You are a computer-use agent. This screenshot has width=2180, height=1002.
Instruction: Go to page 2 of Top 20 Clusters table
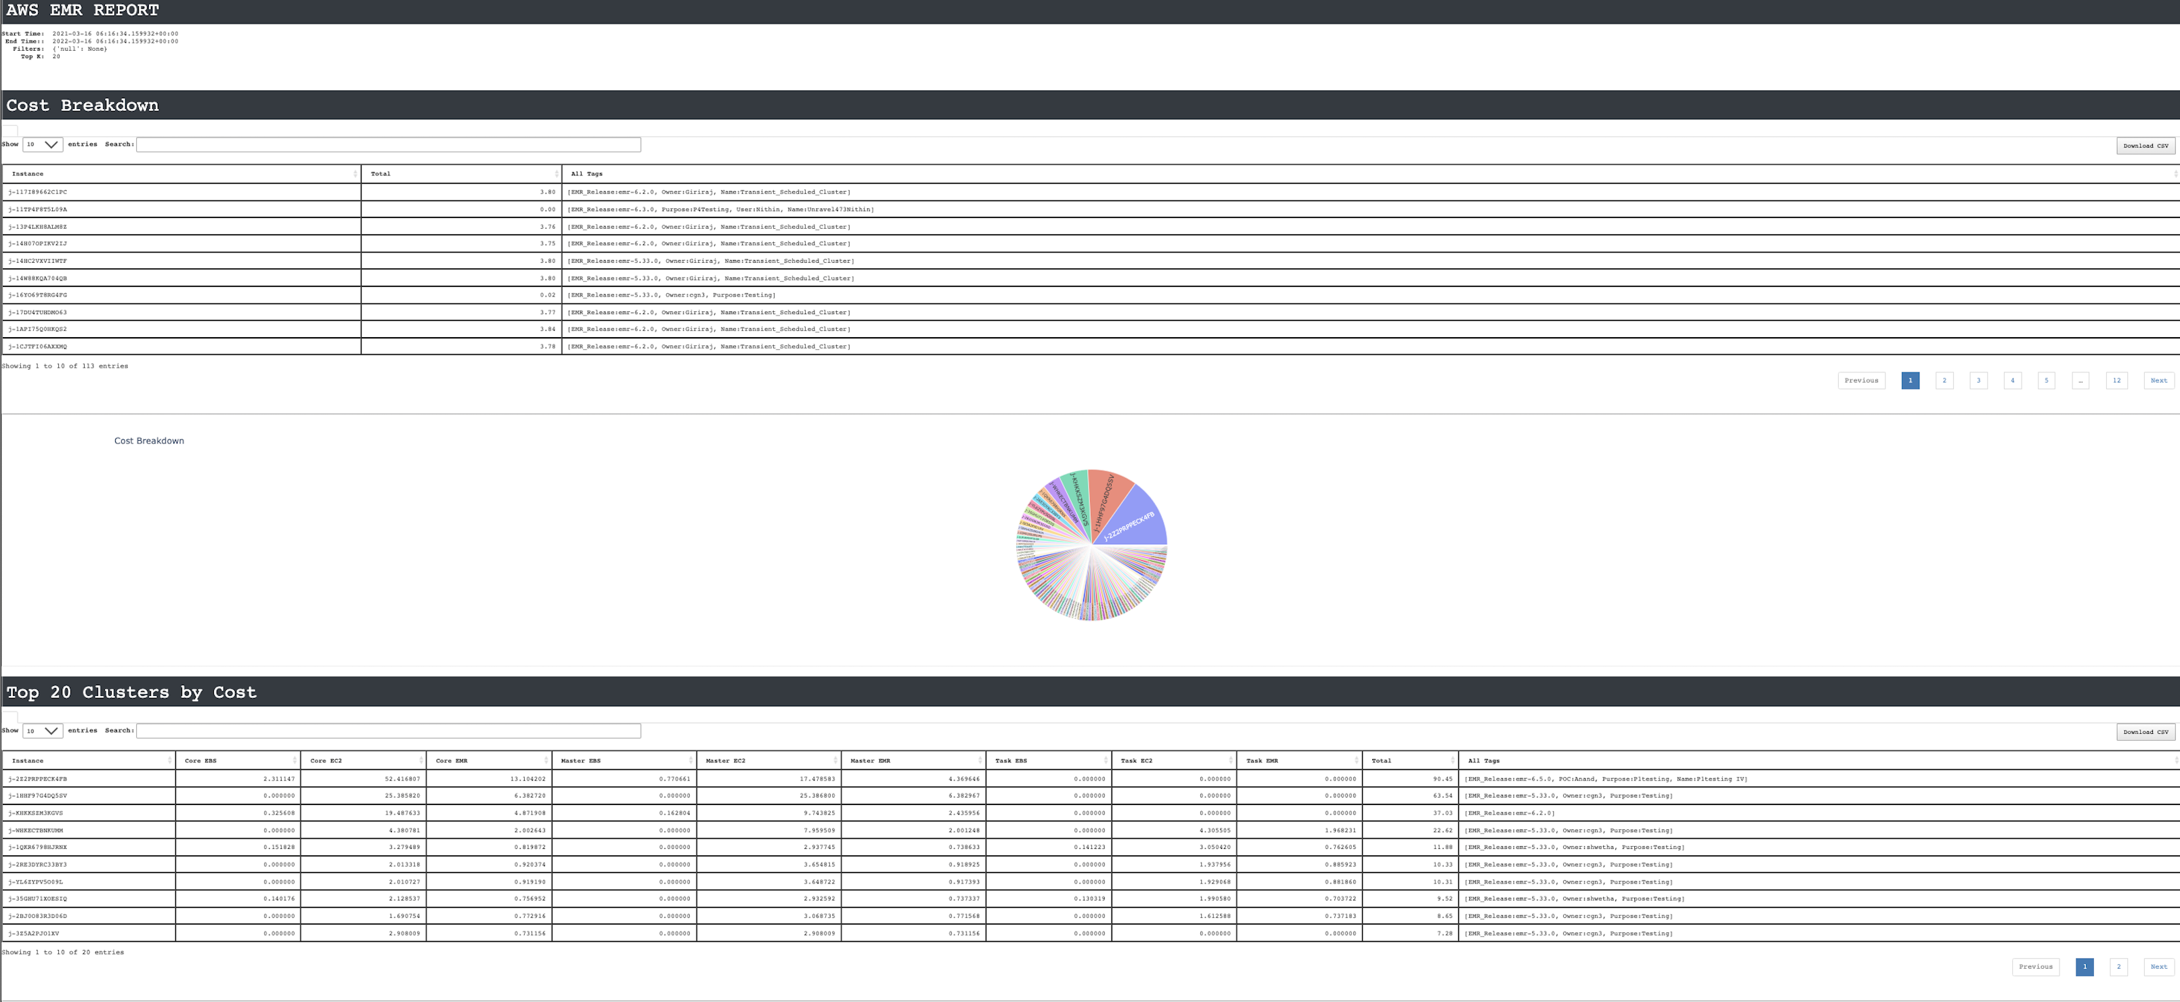(x=2118, y=967)
